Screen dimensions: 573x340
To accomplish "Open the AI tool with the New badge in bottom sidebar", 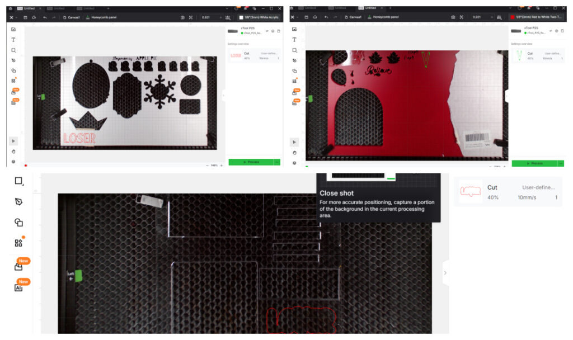I will click(x=18, y=287).
